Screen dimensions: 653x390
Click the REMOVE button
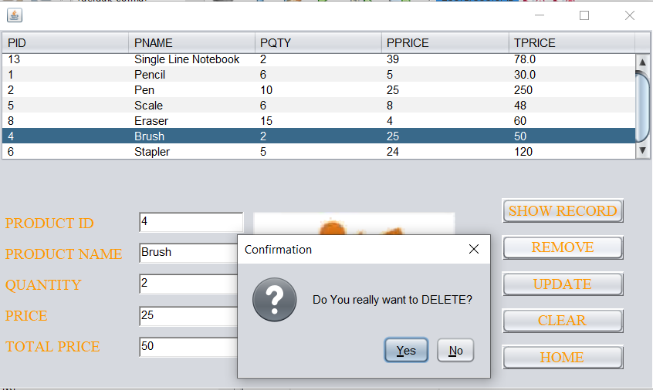[563, 247]
